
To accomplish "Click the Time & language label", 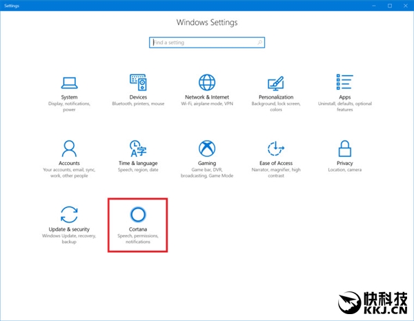I will (x=138, y=164).
